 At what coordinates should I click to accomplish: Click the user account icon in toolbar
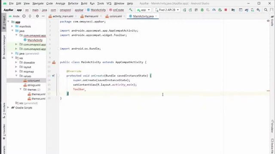(272, 10)
